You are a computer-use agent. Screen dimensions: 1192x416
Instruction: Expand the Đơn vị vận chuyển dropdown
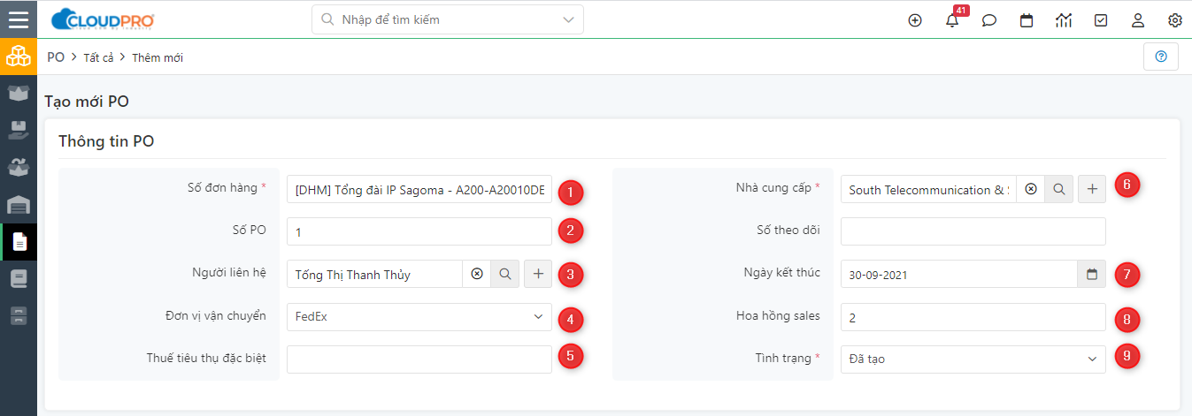tap(419, 316)
